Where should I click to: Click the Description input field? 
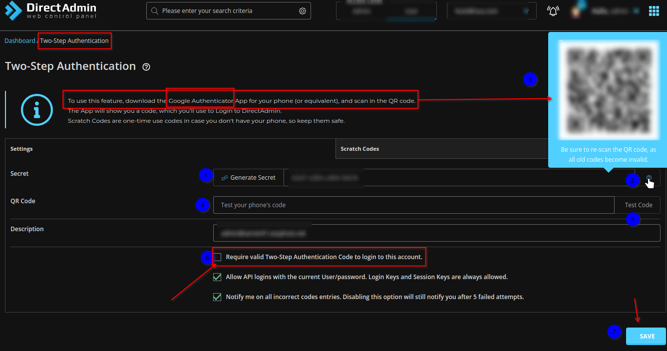pyautogui.click(x=437, y=233)
